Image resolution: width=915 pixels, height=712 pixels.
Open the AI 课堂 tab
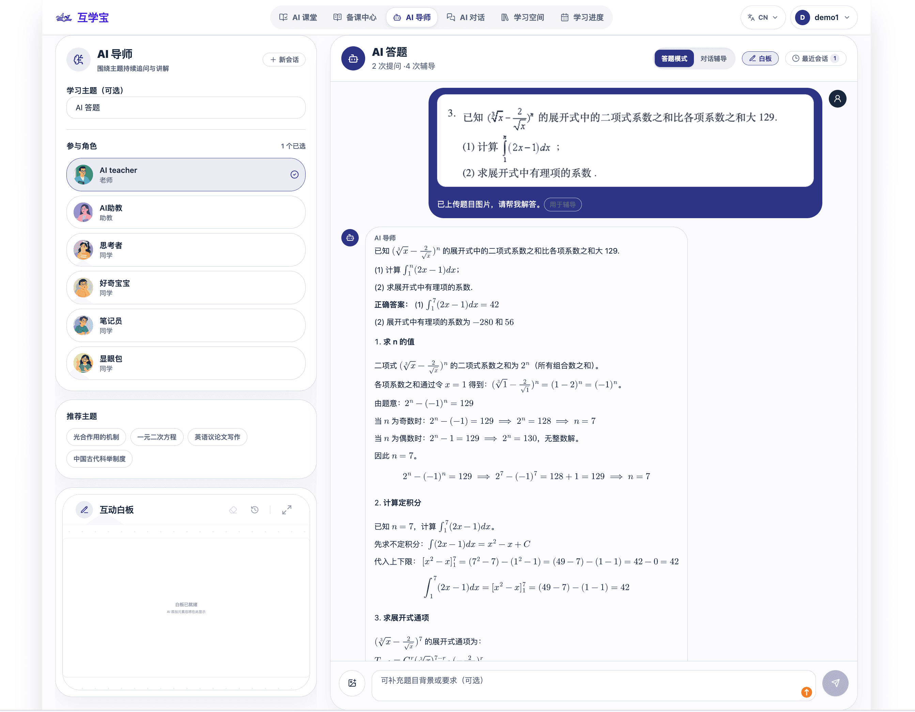click(298, 18)
